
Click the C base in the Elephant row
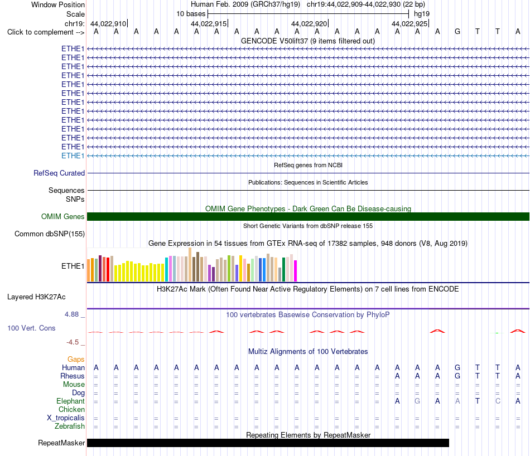(498, 401)
